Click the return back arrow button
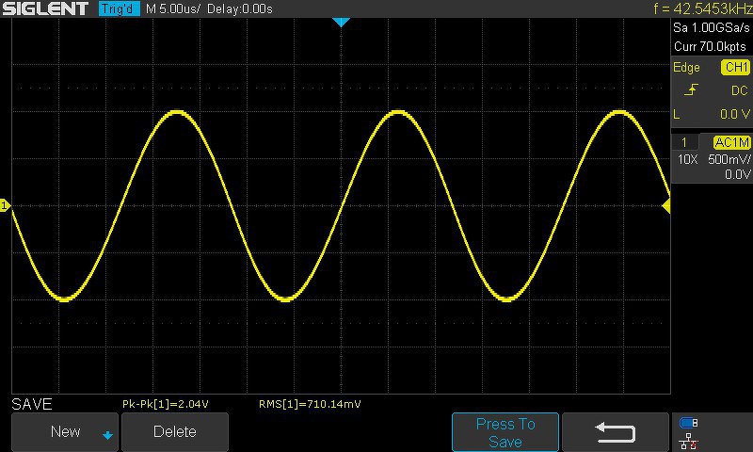The image size is (753, 452). pos(616,432)
